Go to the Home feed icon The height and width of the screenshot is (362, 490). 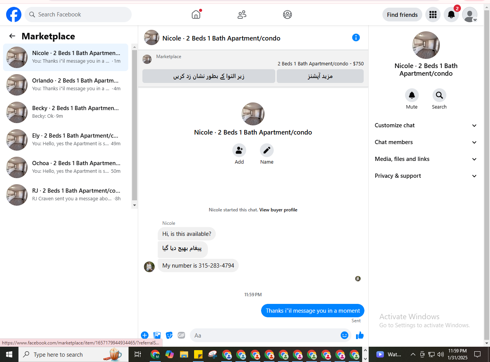pyautogui.click(x=196, y=15)
